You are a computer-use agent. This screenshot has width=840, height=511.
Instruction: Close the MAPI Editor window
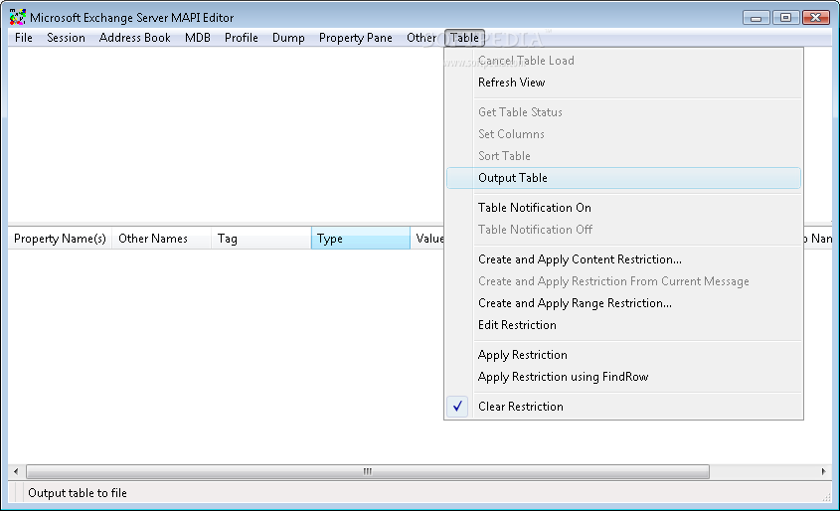tap(816, 18)
